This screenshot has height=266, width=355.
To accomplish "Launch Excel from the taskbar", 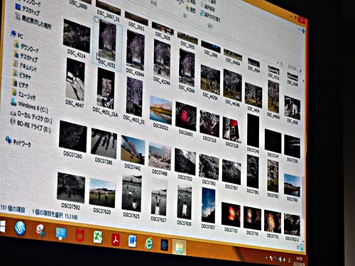I will coord(98,237).
